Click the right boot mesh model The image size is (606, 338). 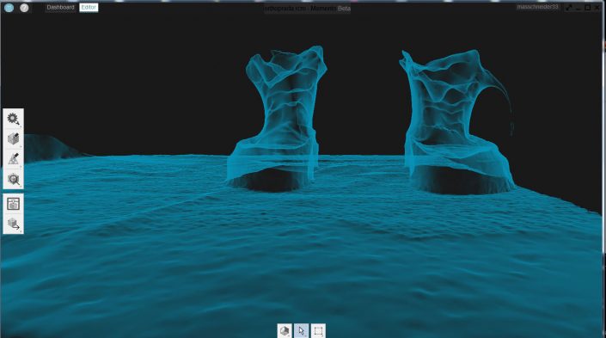click(457, 121)
